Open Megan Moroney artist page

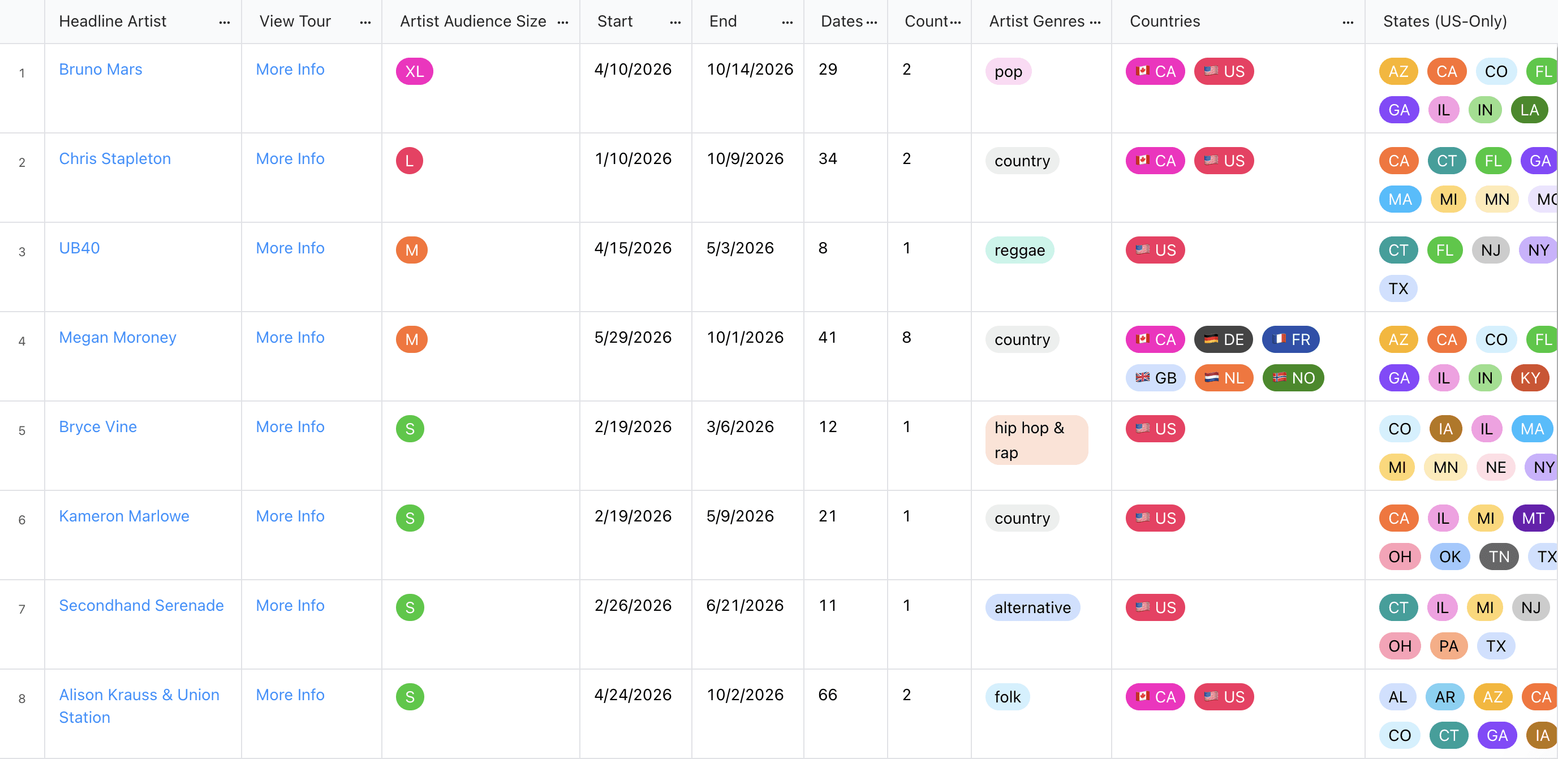117,338
